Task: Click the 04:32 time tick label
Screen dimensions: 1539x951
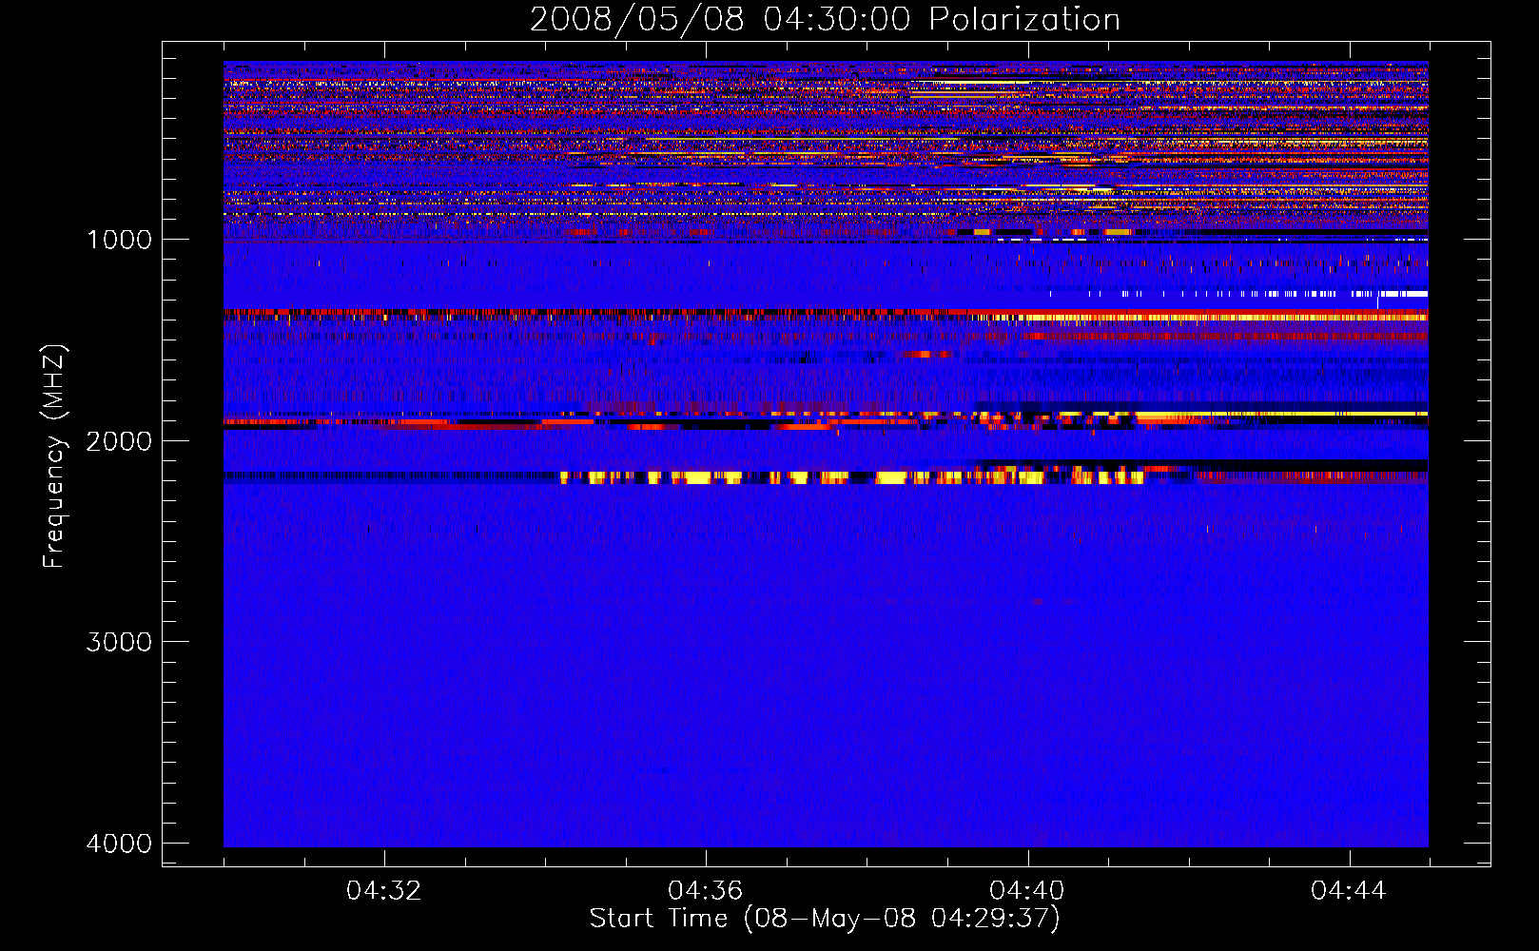Action: point(383,891)
